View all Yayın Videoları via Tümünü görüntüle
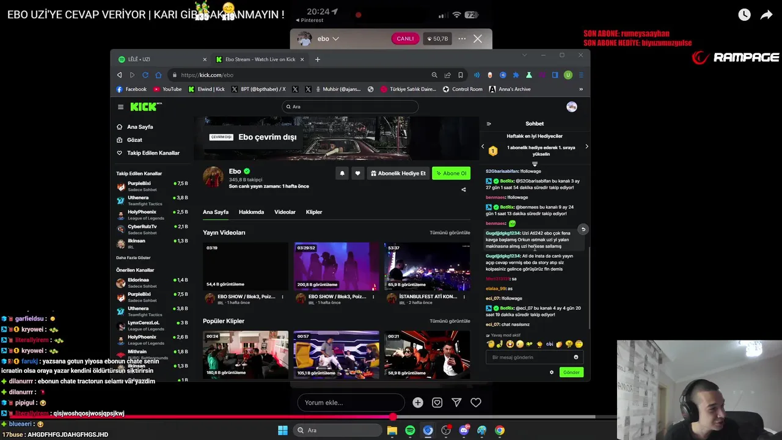 [x=450, y=233]
